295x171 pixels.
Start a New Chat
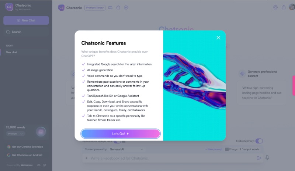[26, 20]
